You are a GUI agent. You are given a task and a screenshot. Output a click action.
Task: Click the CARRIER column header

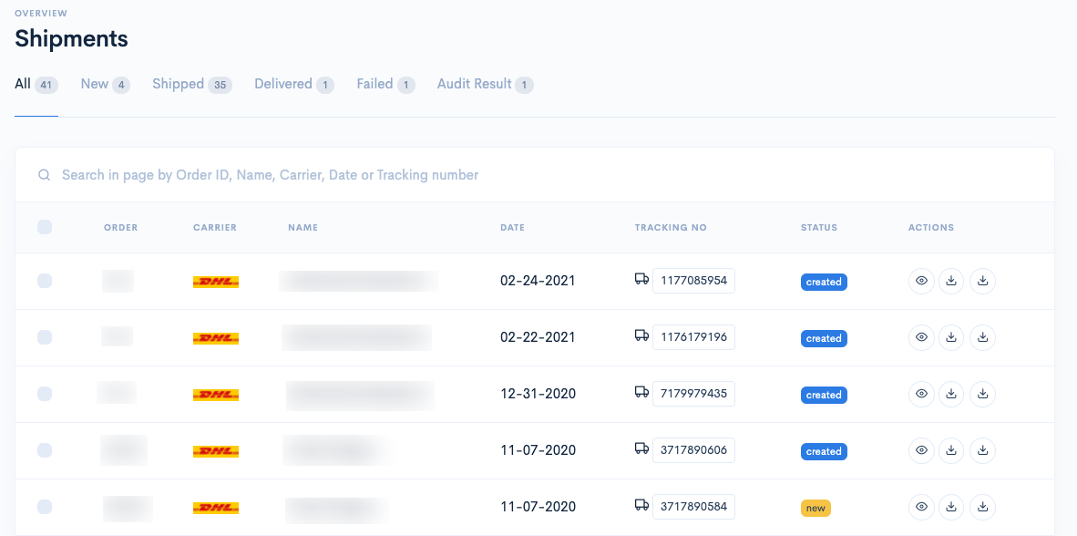click(x=215, y=228)
